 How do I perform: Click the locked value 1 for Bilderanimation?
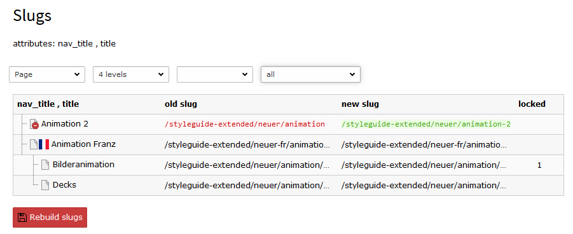pyautogui.click(x=539, y=165)
